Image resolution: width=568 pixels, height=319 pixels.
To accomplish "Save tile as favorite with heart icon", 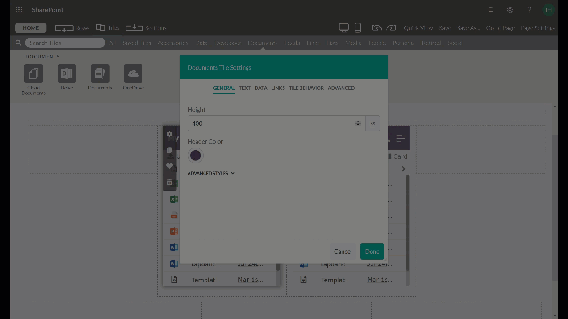I will pyautogui.click(x=170, y=166).
